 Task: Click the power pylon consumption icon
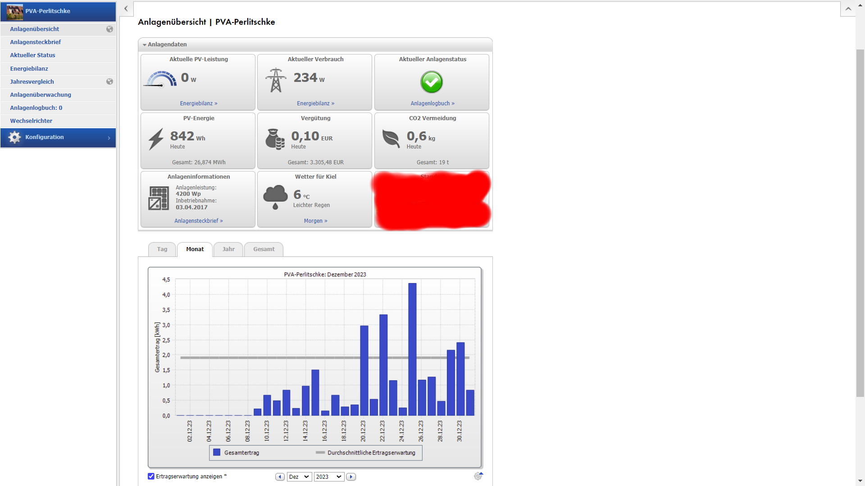click(x=276, y=80)
